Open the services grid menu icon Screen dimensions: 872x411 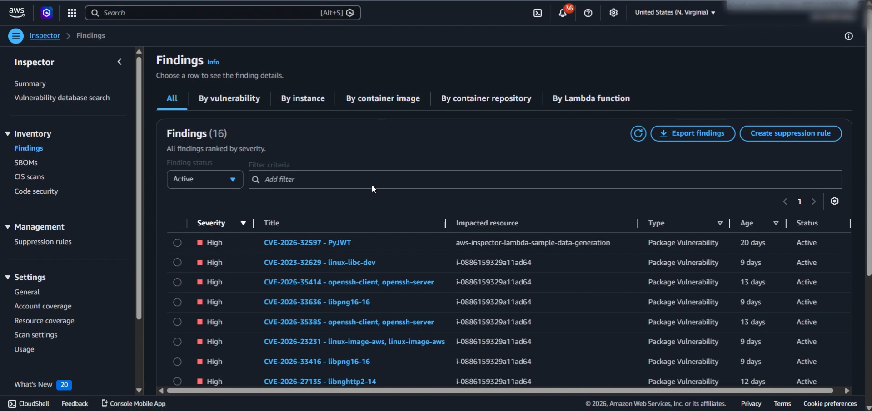pyautogui.click(x=72, y=13)
